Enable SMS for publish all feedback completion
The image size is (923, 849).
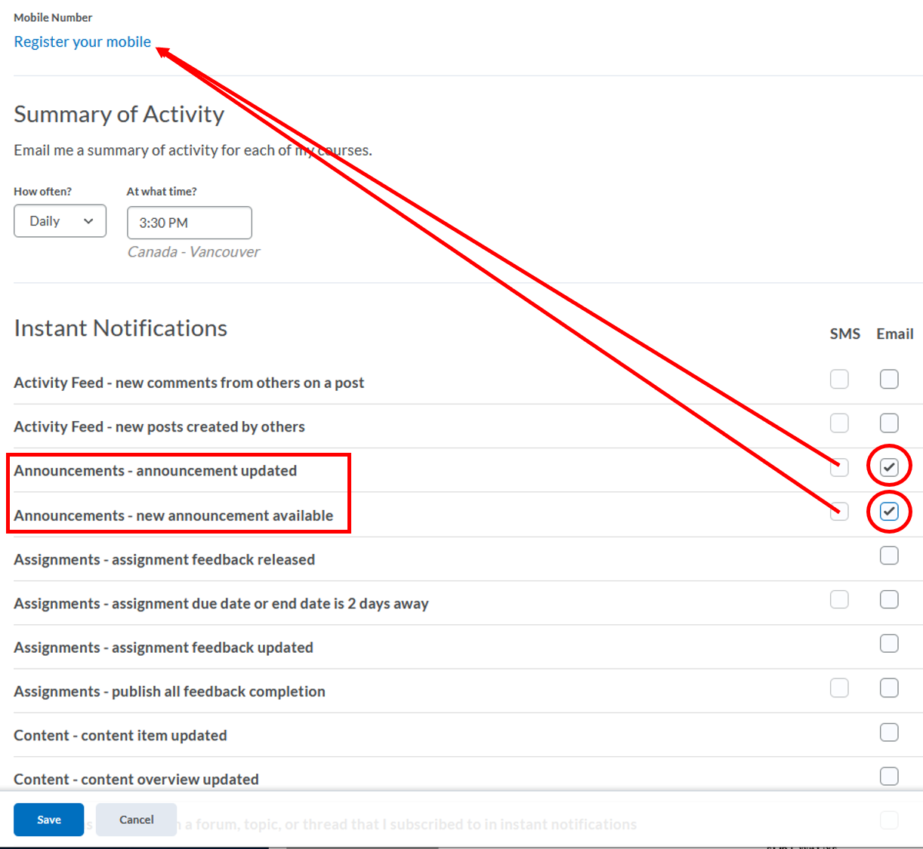(839, 688)
